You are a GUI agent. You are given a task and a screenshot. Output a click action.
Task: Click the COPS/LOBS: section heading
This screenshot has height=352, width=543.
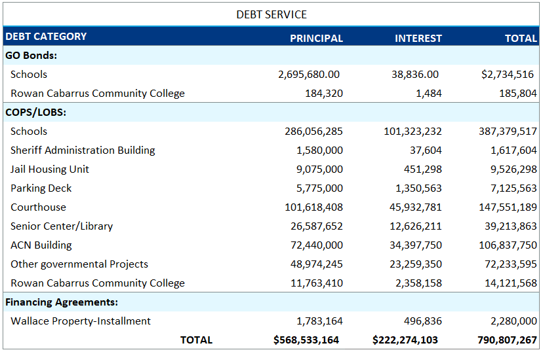click(x=35, y=113)
